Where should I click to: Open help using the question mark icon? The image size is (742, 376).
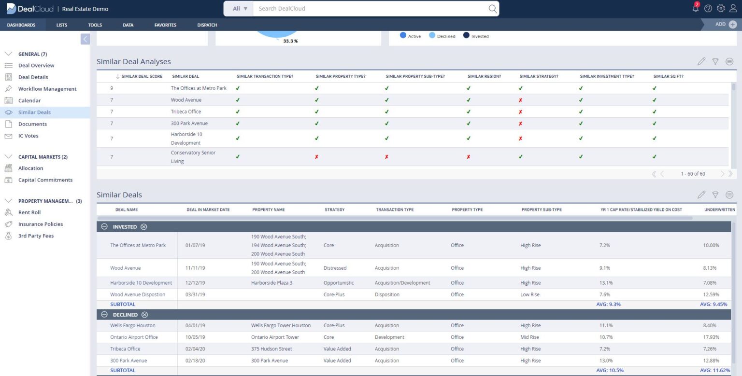pyautogui.click(x=708, y=8)
